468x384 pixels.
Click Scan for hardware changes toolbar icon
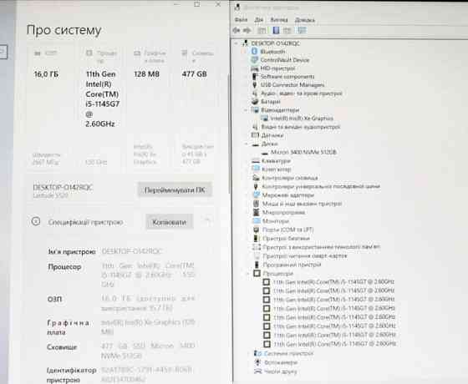pyautogui.click(x=302, y=30)
